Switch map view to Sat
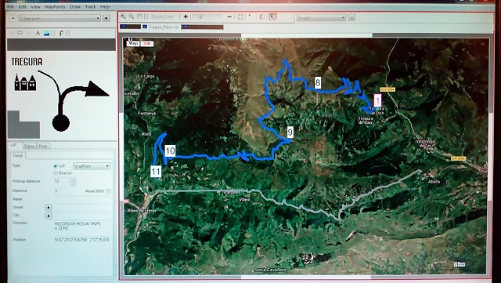Screen dimensions: 501x283 [147, 43]
